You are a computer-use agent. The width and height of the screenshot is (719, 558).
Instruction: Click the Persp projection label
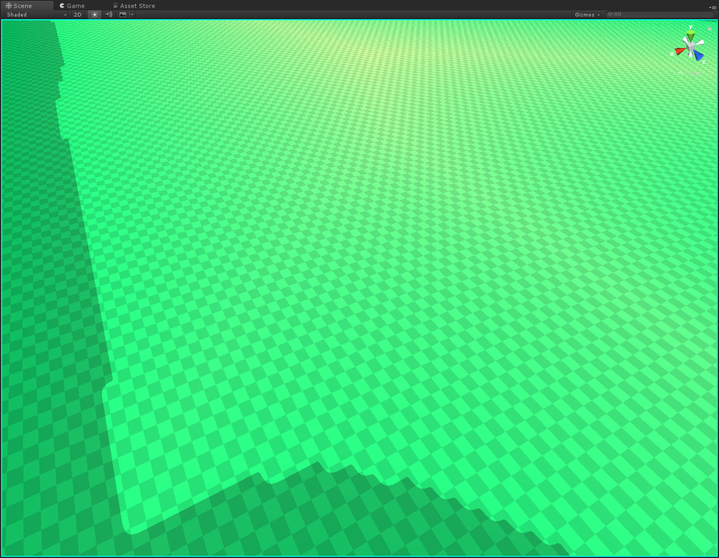pos(692,74)
